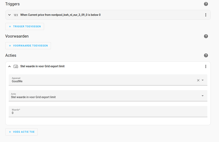
Task: Open the Actie dropdown arrow
Action: (x=203, y=96)
